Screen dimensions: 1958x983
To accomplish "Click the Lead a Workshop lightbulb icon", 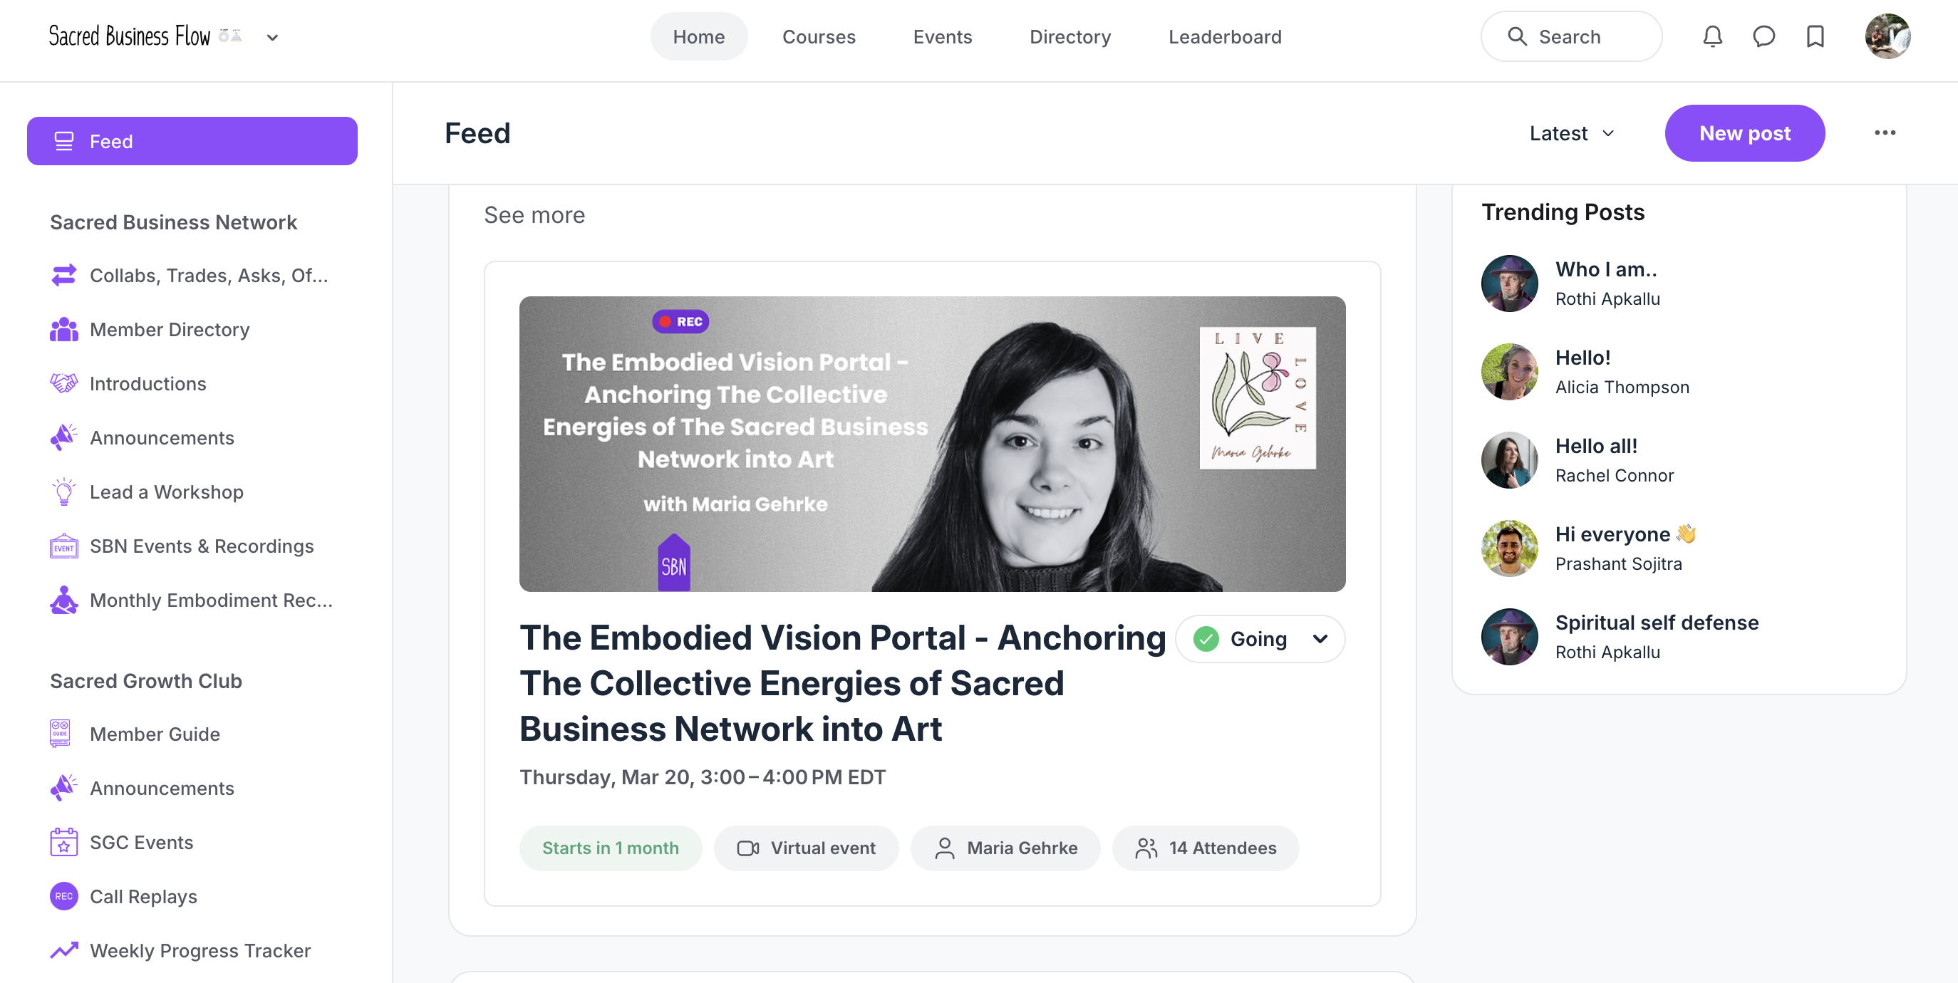I will click(x=64, y=492).
